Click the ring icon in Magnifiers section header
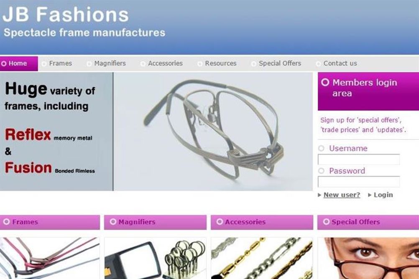419x279 pixels. 113,222
